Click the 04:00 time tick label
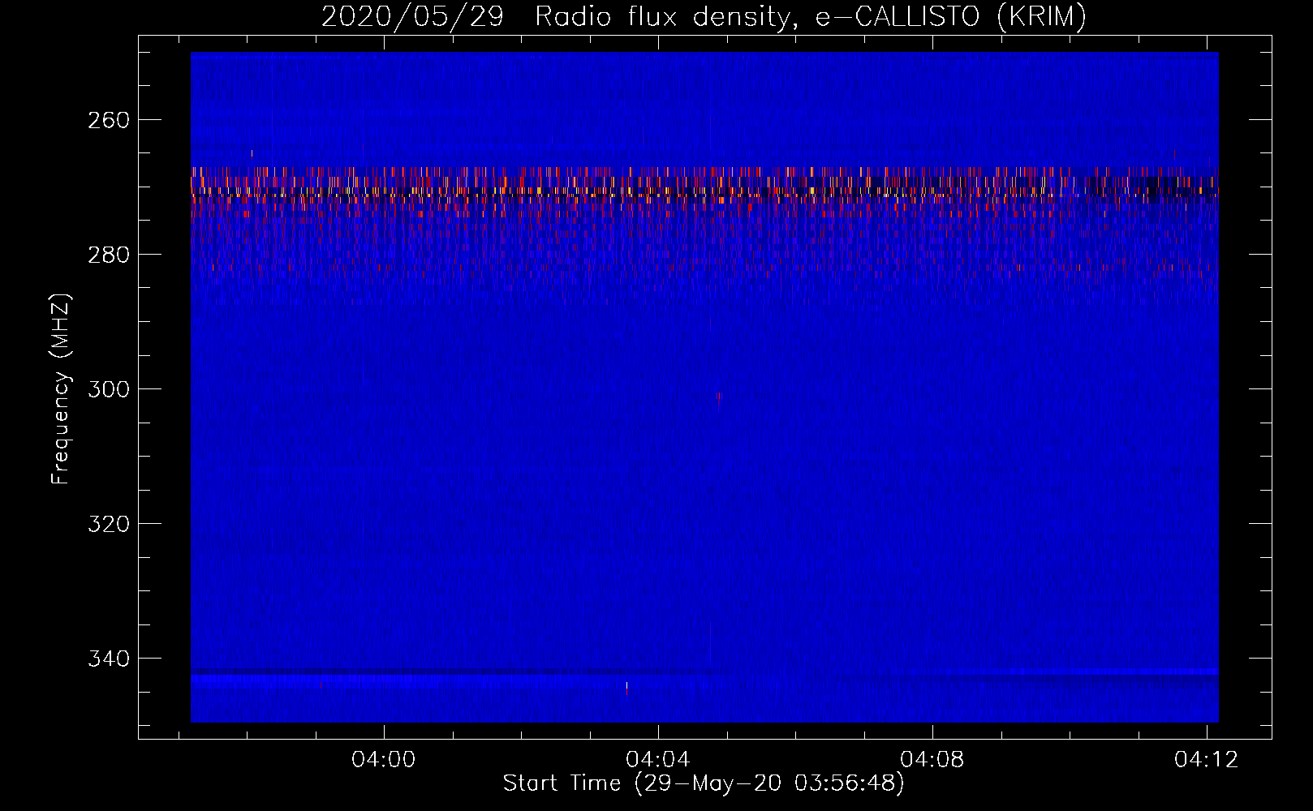This screenshot has height=811, width=1313. [x=384, y=759]
